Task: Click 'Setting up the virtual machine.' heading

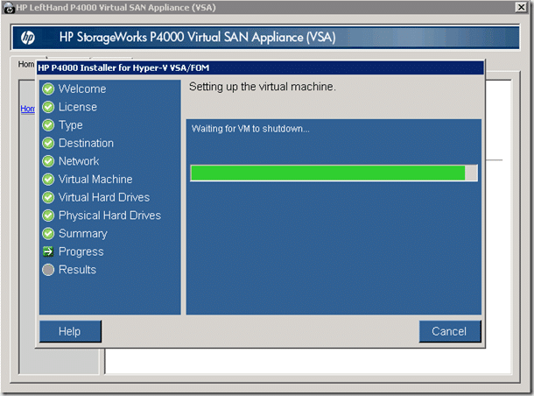Action: coord(263,87)
